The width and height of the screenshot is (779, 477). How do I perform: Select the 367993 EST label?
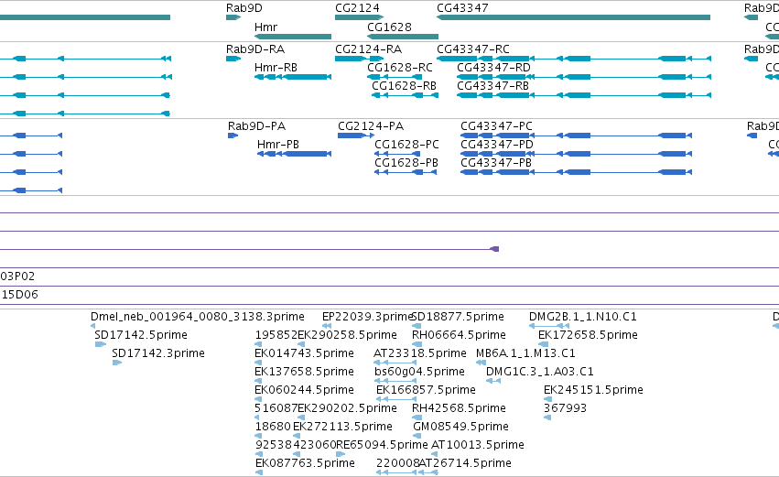click(566, 408)
